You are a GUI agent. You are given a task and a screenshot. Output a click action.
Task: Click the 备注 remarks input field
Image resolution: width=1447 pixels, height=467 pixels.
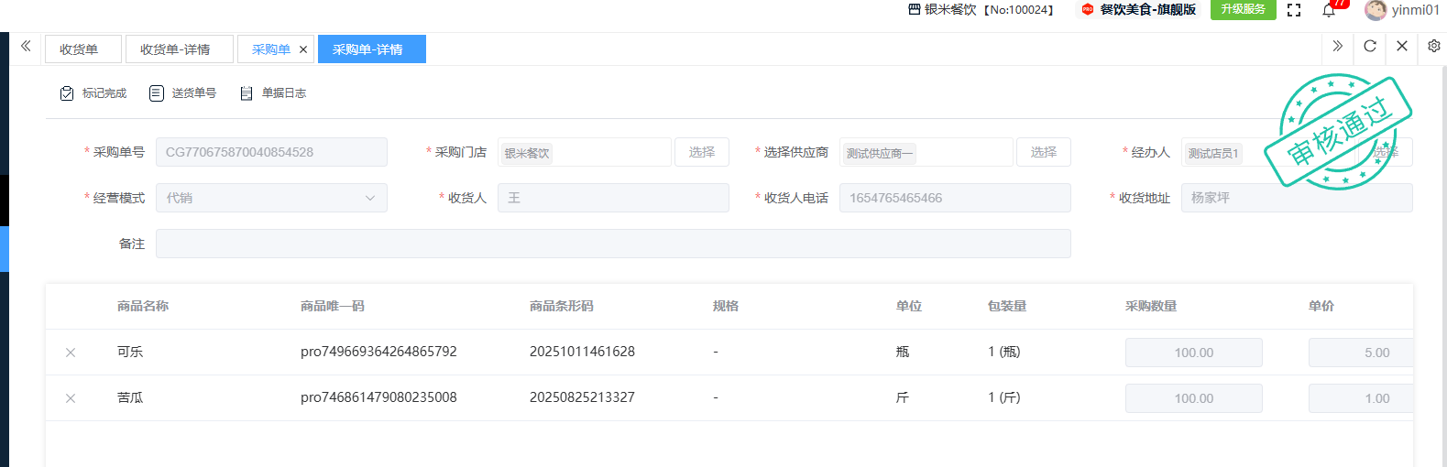tap(613, 244)
